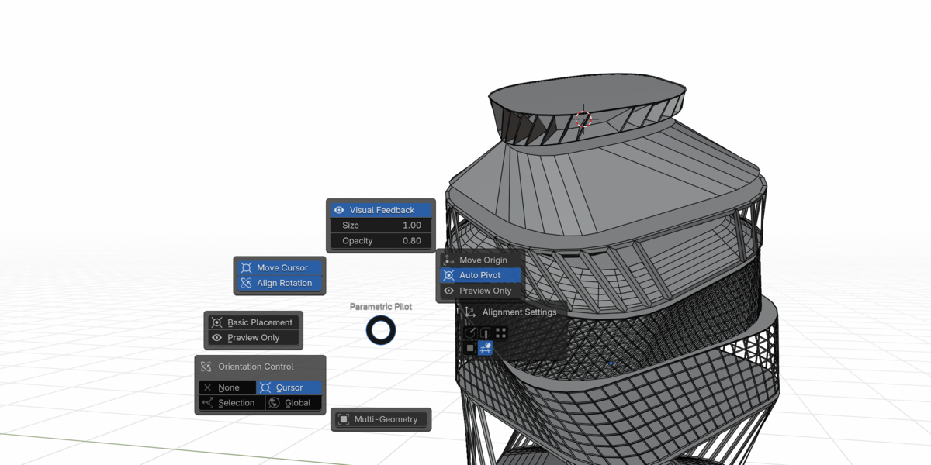Choose Move Origin from the pie menu

coord(481,260)
